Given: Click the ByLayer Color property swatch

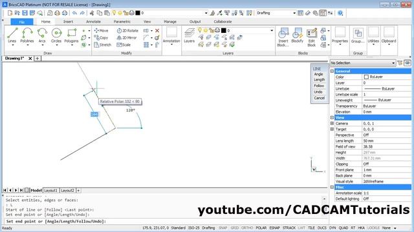Looking at the screenshot, I should click(366, 77).
